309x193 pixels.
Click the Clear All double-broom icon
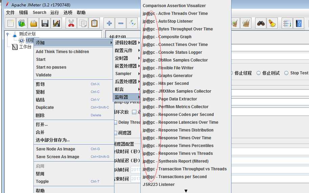point(246,23)
